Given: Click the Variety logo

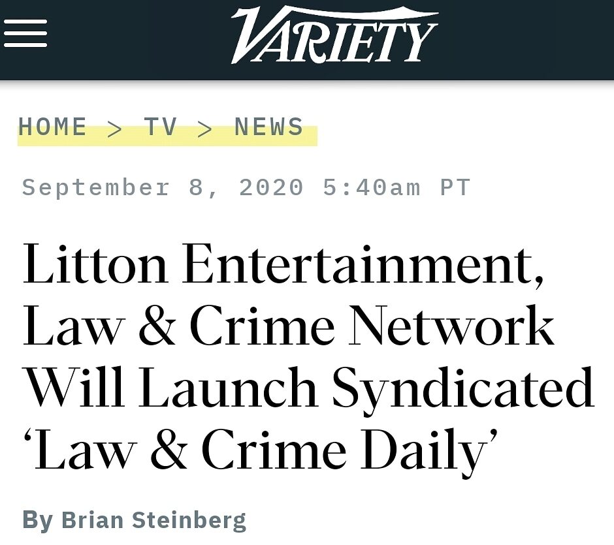Looking at the screenshot, I should (x=334, y=35).
